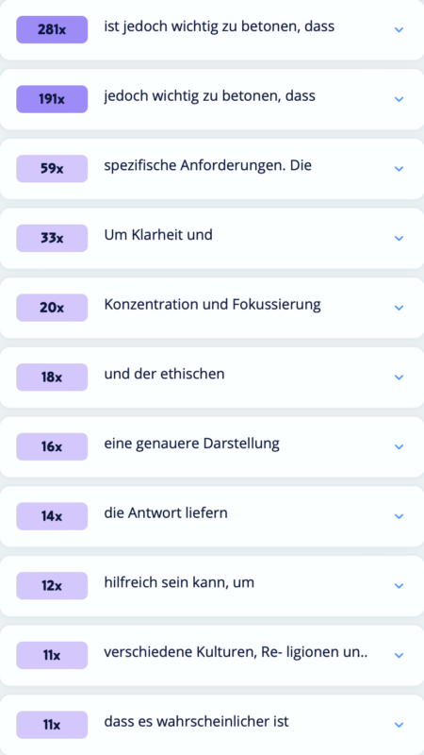Open chevron for 'spezifische Anforderungen. Die'
424x755 pixels.
click(x=399, y=169)
